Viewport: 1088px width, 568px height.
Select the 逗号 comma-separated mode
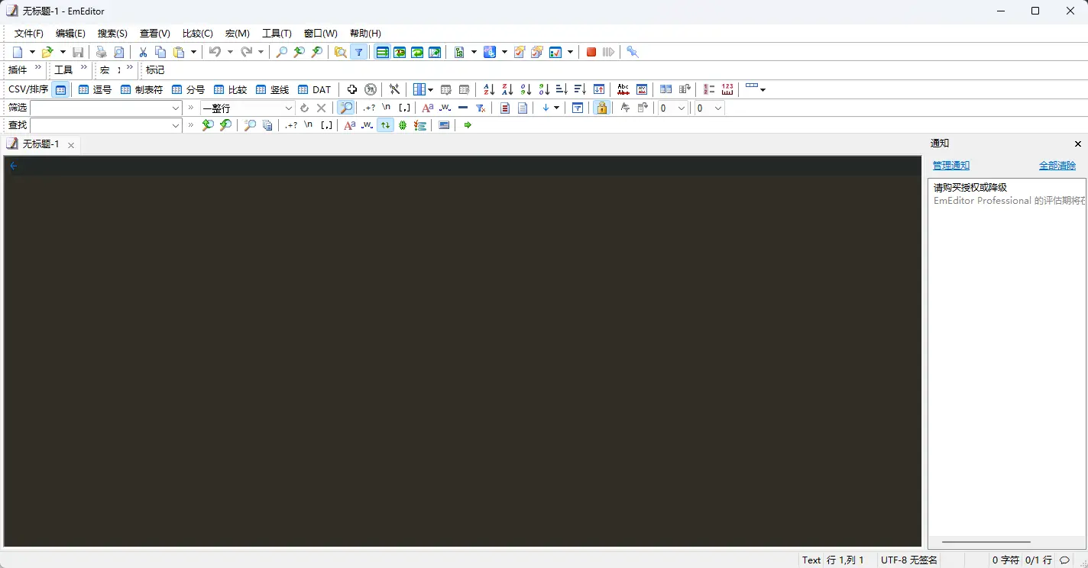[x=95, y=89]
